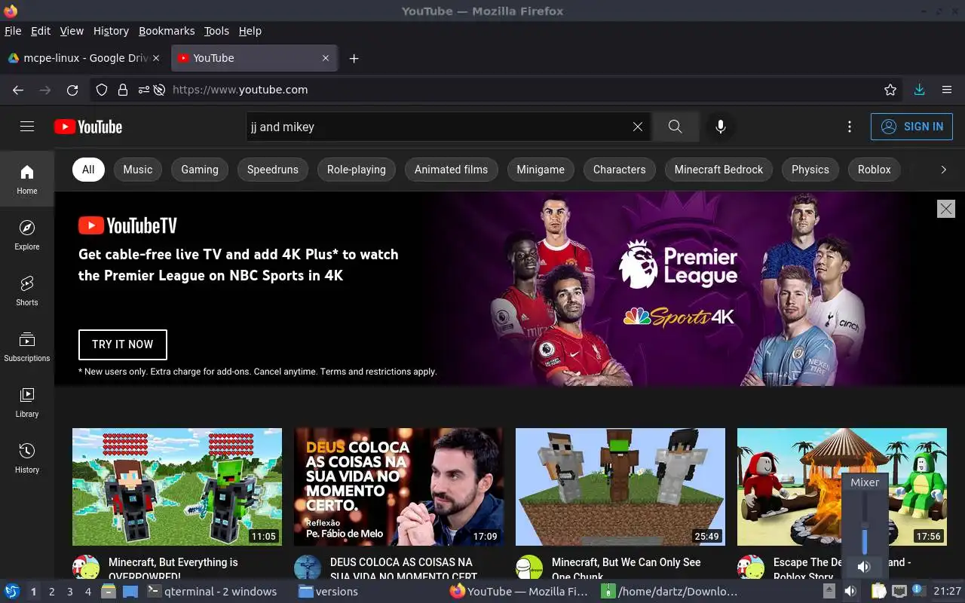Go to Home in the YouTube sidebar
This screenshot has width=965, height=603.
(27, 179)
